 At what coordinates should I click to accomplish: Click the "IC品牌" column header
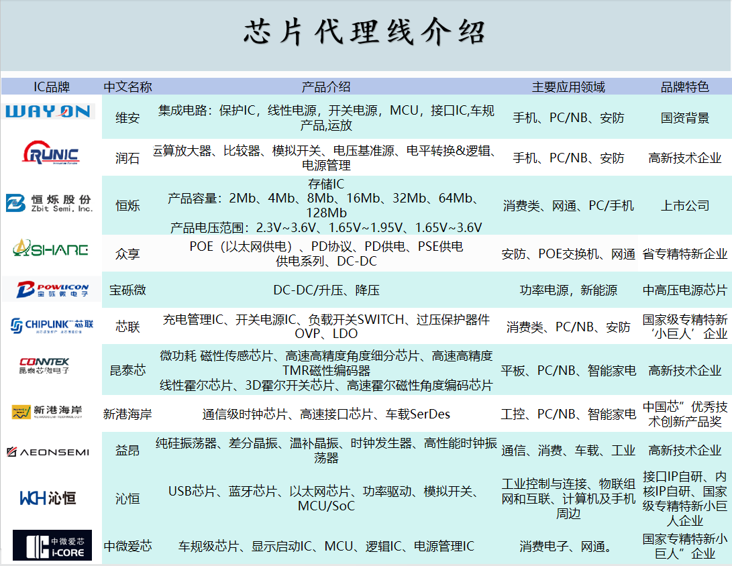(52, 87)
